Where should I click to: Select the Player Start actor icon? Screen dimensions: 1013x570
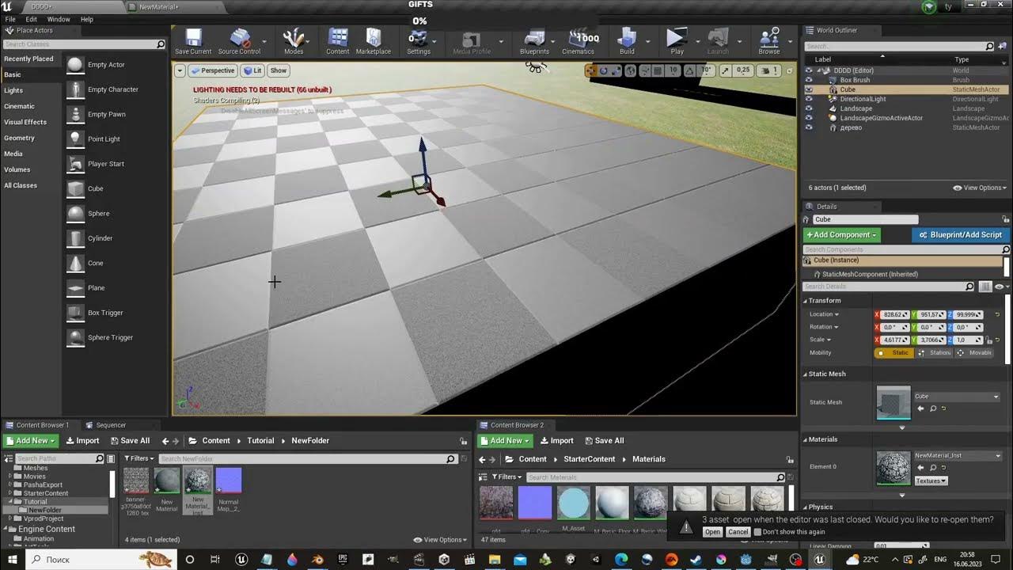coord(75,164)
